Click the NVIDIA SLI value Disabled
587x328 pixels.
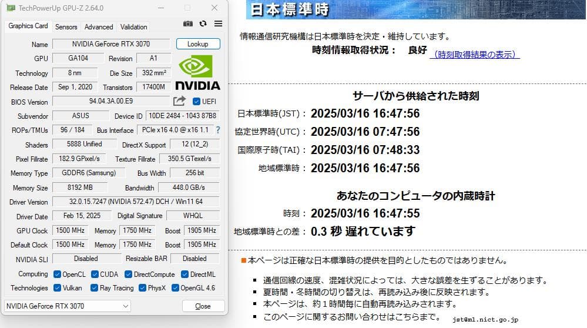[x=86, y=259]
